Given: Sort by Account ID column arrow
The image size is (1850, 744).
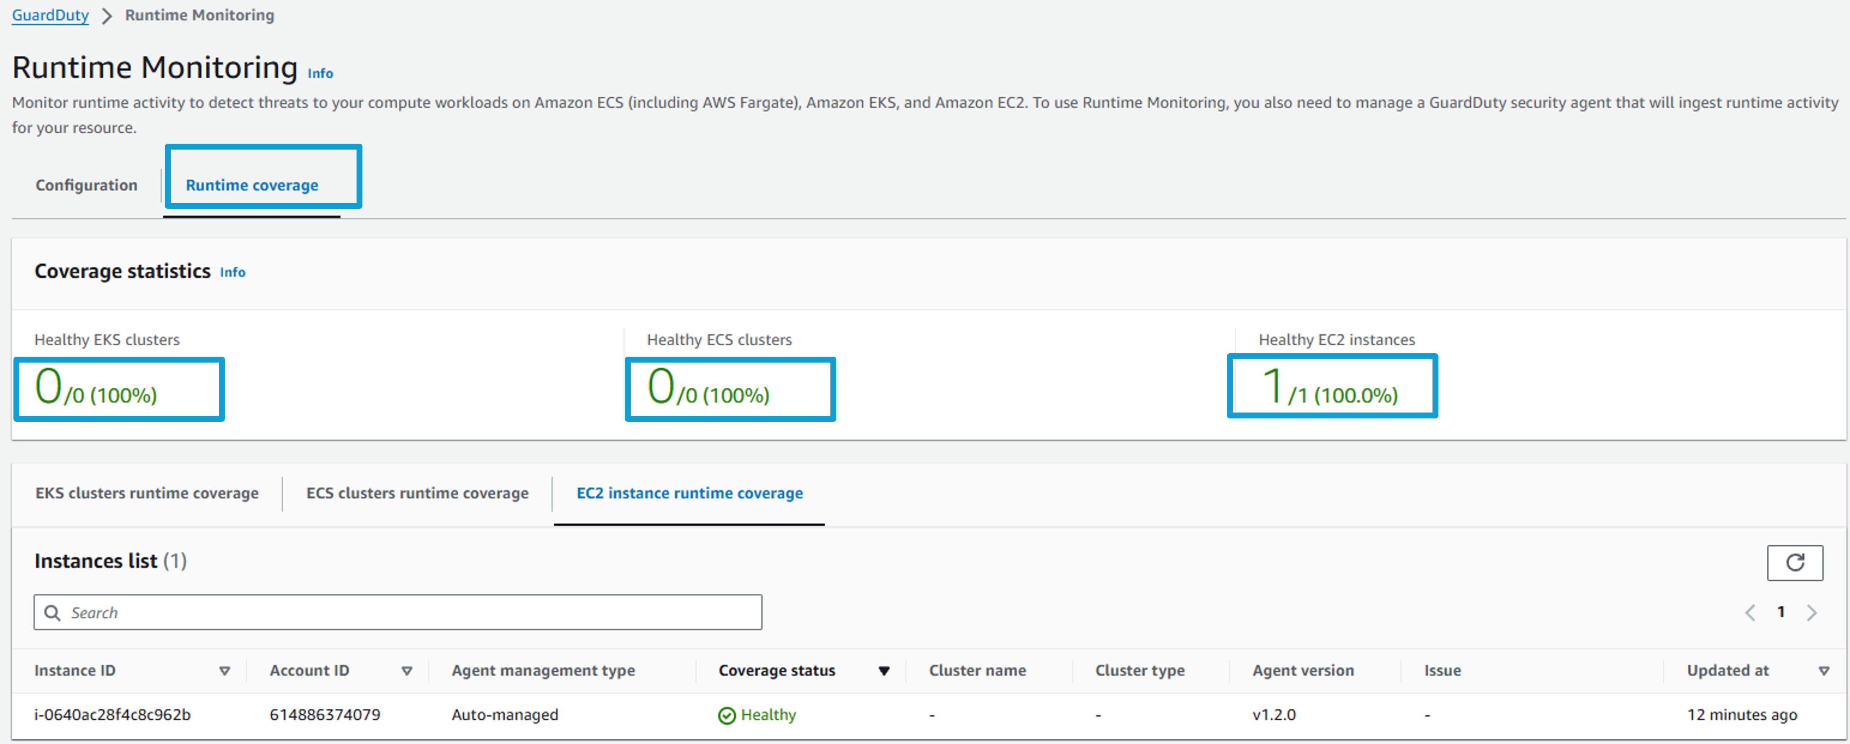Looking at the screenshot, I should tap(407, 671).
